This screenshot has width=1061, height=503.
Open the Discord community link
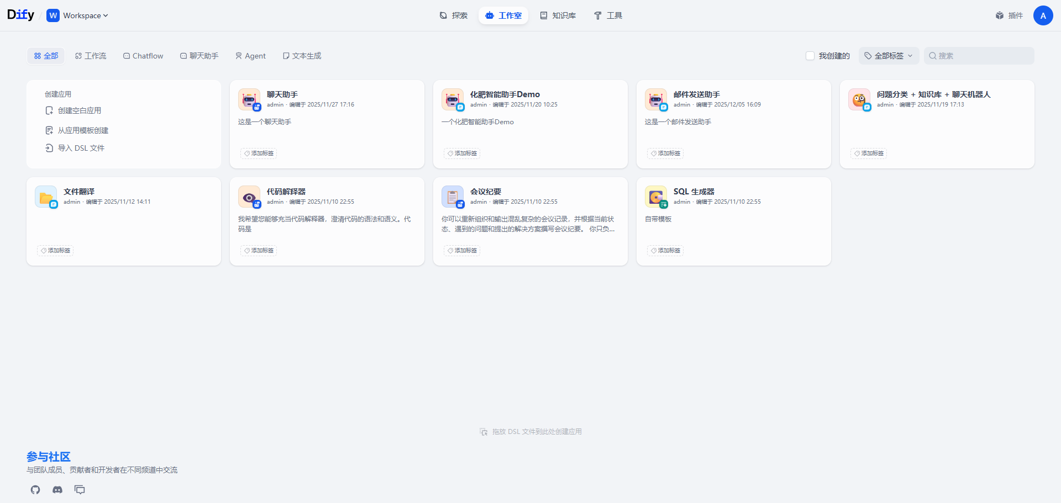click(x=57, y=490)
